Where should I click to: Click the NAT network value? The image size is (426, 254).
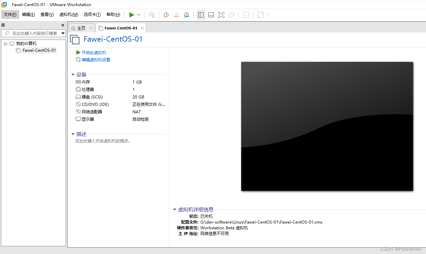[x=137, y=112]
